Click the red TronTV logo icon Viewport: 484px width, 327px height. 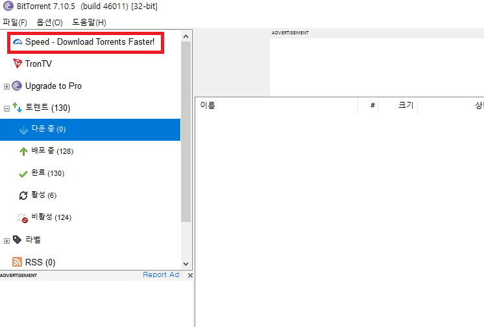click(18, 64)
